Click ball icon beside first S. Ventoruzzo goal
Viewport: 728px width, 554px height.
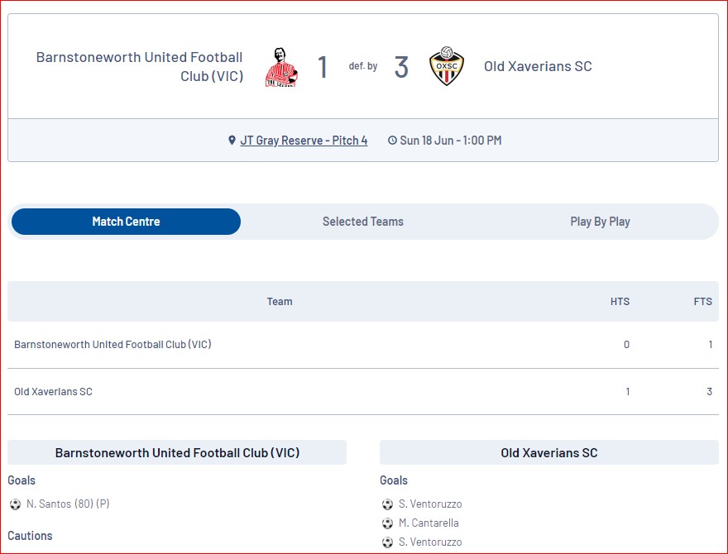387,504
